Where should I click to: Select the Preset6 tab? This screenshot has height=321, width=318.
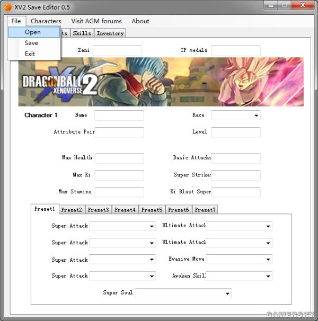tap(179, 210)
